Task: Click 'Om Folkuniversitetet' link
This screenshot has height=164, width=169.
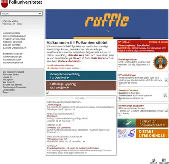Action: pyautogui.click(x=14, y=72)
